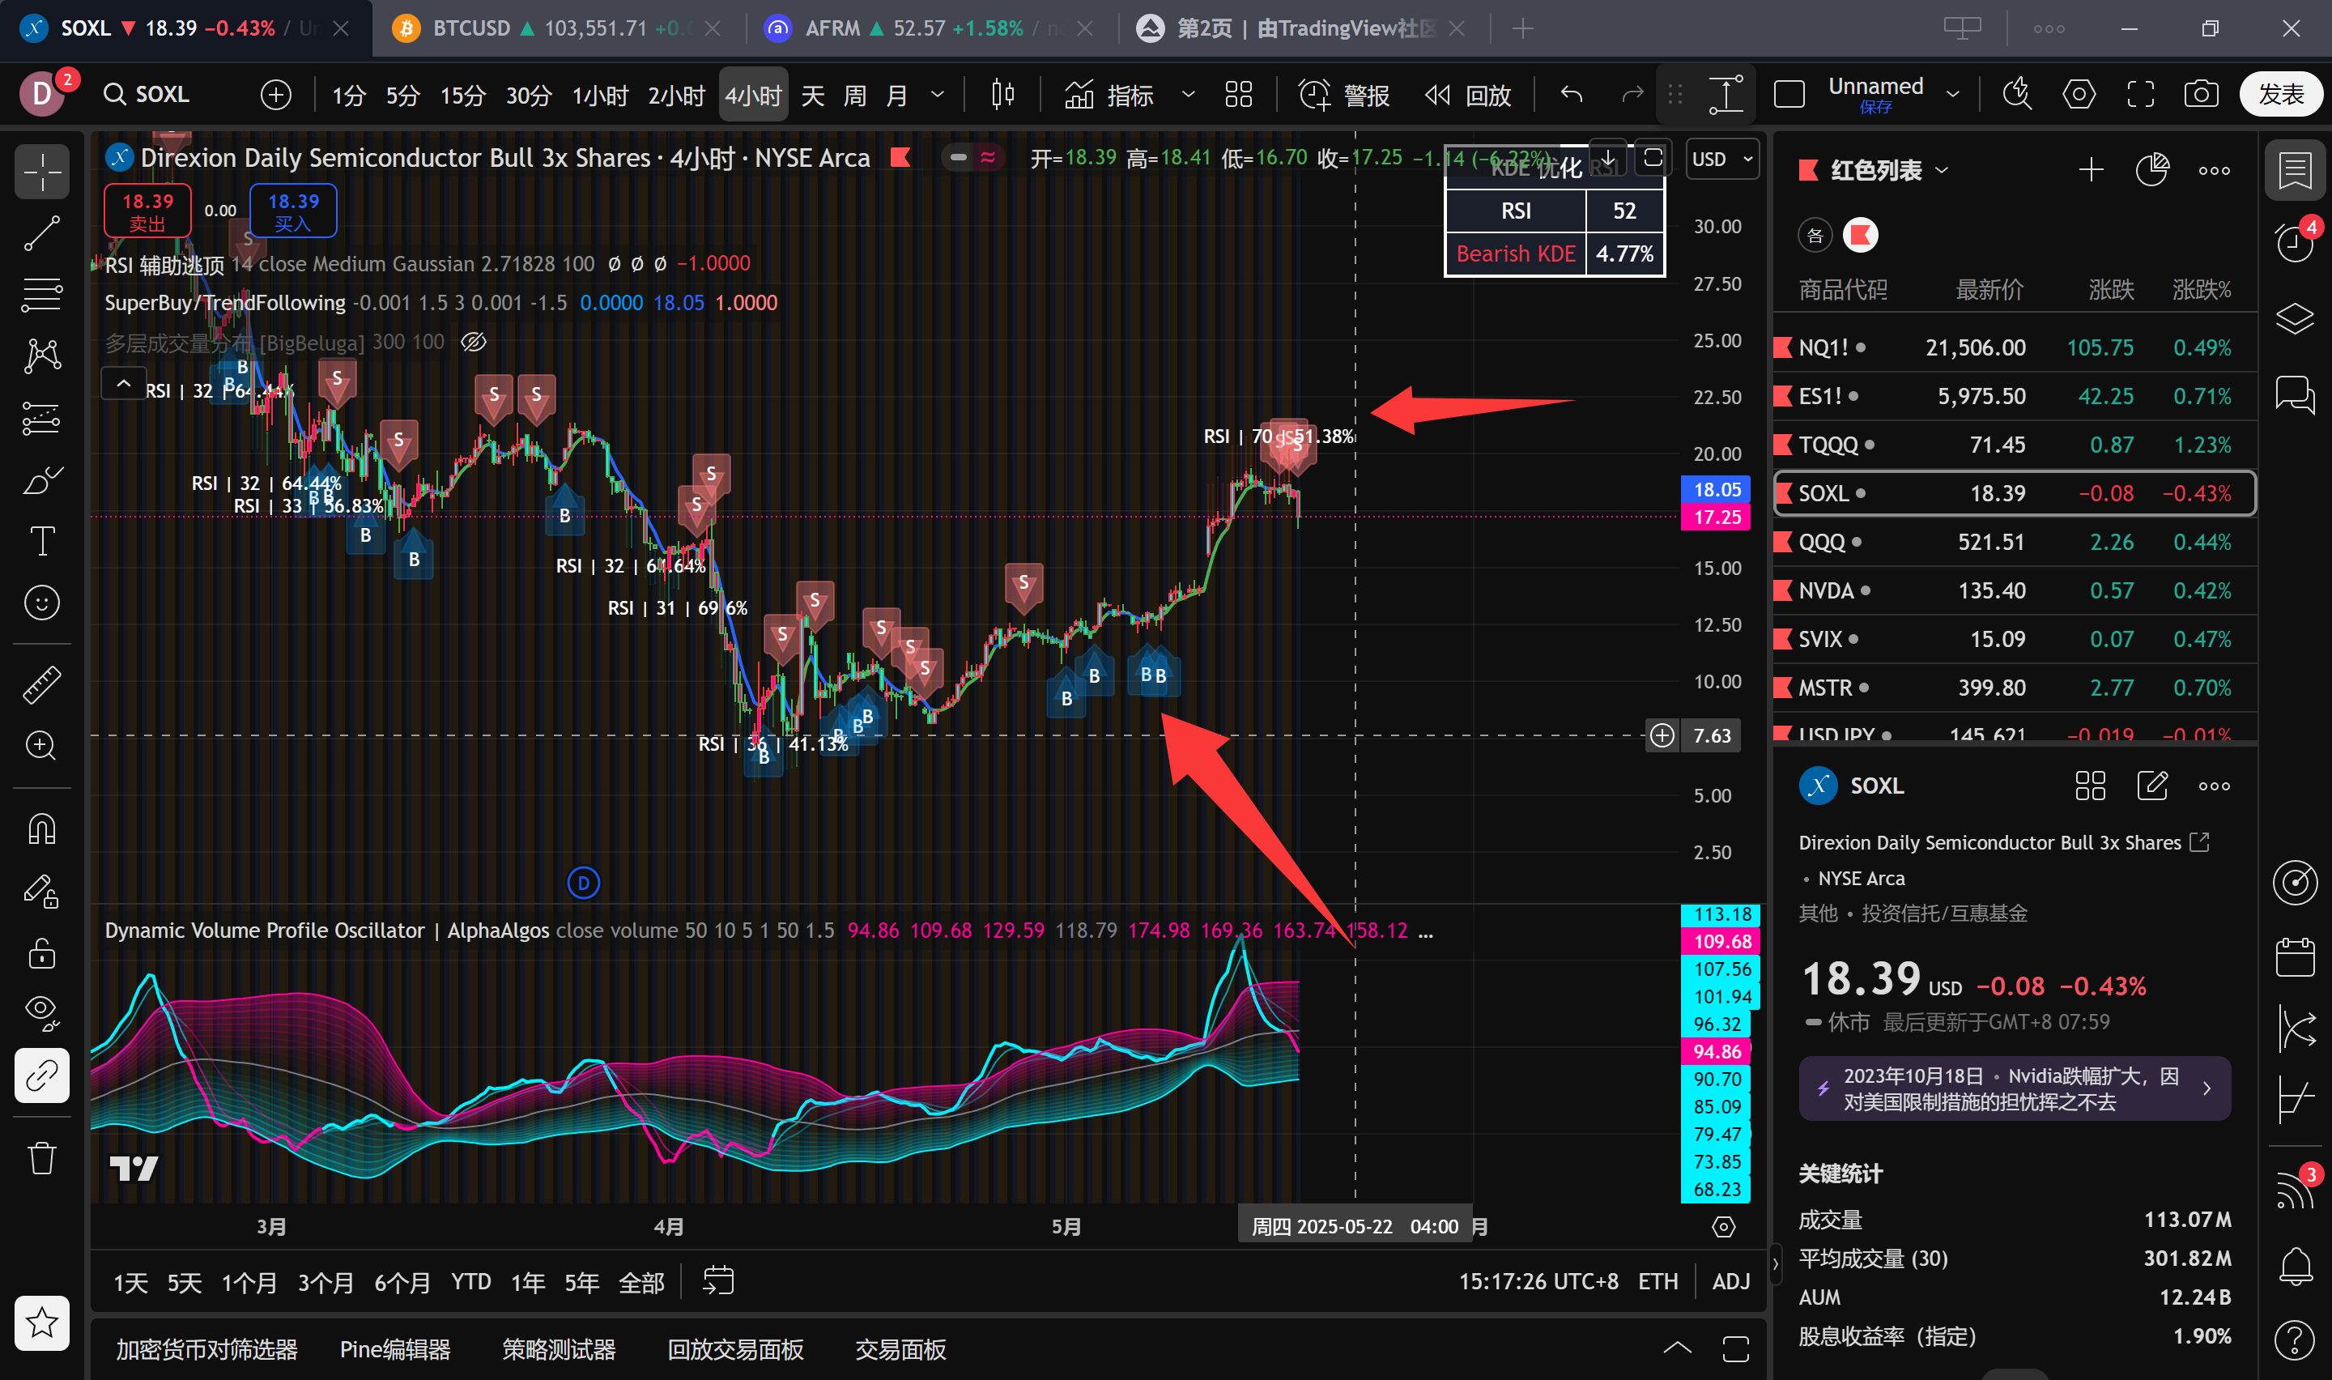This screenshot has height=1380, width=2332.
Task: Open the Pine editor tab
Action: [395, 1349]
